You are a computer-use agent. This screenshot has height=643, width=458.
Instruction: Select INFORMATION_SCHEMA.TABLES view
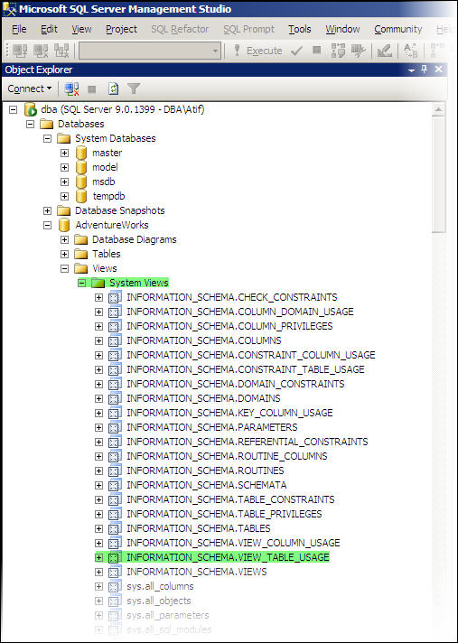click(x=199, y=528)
